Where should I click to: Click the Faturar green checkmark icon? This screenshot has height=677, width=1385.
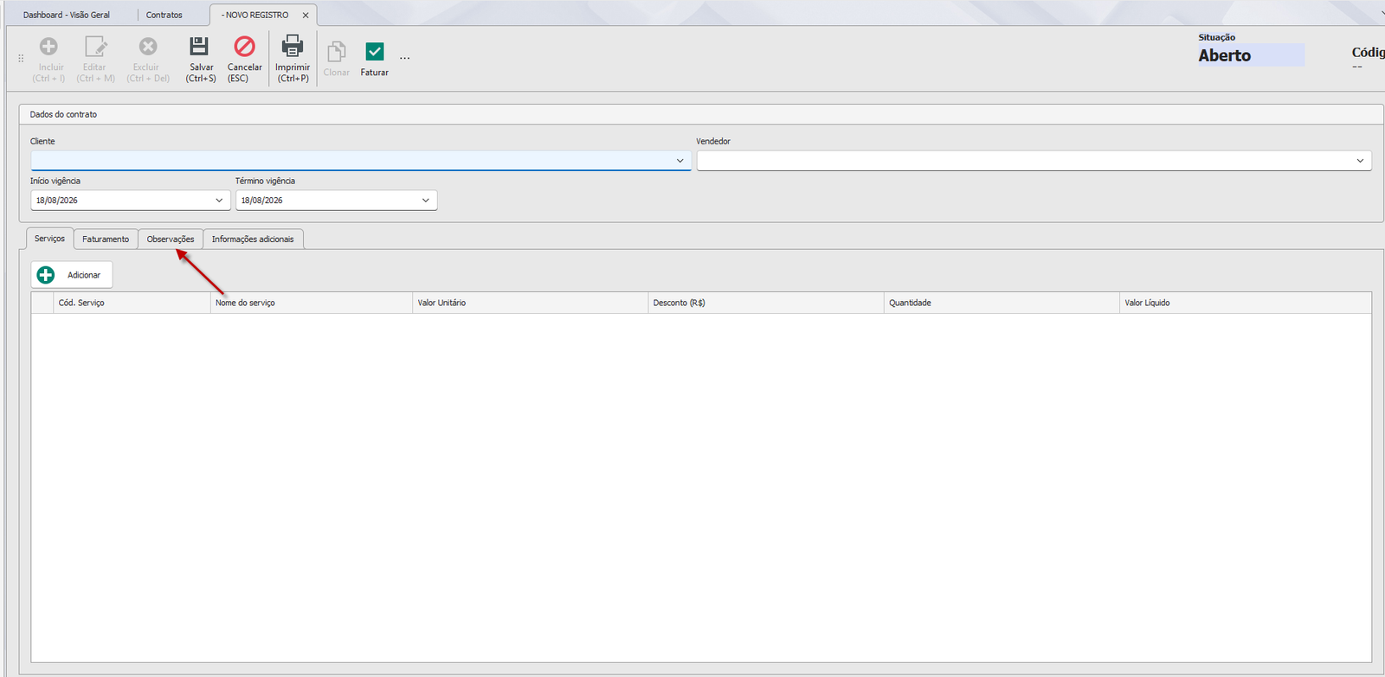click(375, 52)
